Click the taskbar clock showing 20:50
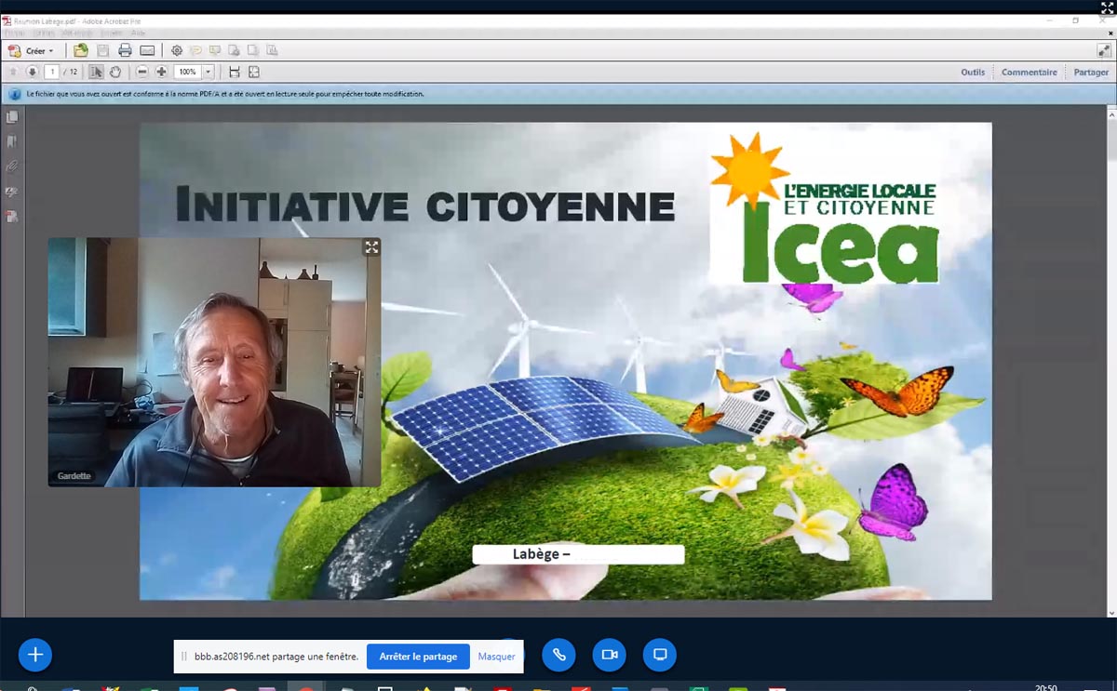 [x=1046, y=687]
